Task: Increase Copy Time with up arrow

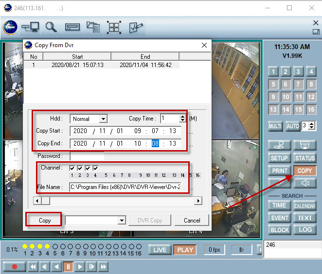Action: [x=182, y=117]
